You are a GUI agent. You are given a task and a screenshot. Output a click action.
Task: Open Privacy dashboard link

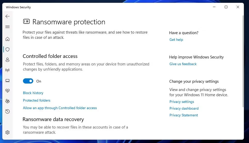tap(184, 109)
